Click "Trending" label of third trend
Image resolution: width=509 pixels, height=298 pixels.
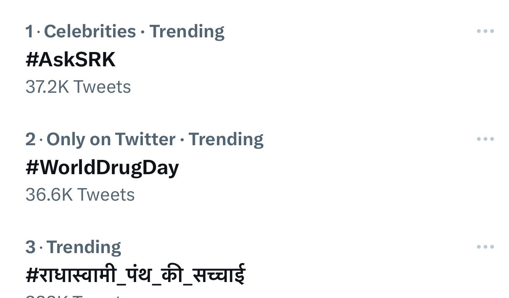[84, 247]
